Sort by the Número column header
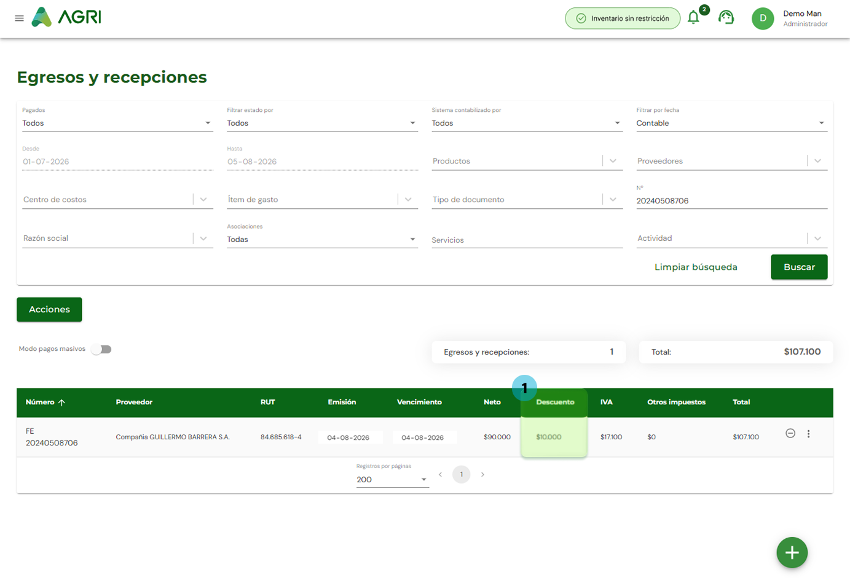This screenshot has height=588, width=850. point(40,402)
